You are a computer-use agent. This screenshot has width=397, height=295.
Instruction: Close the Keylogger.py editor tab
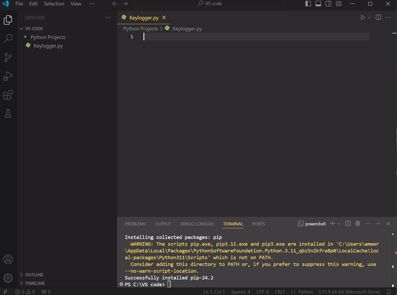click(164, 17)
